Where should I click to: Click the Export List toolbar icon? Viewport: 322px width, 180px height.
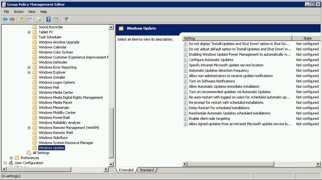[39, 20]
